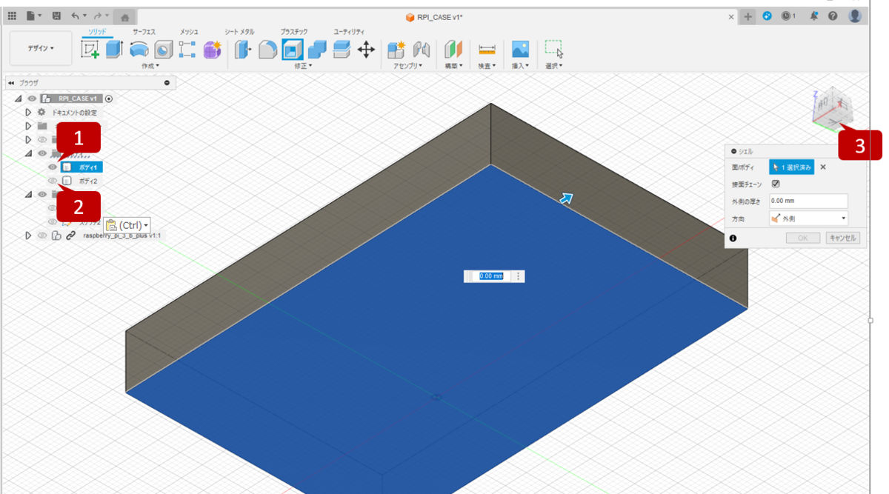Select the Extrude tool

(113, 50)
